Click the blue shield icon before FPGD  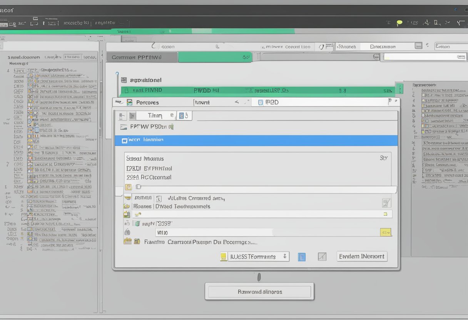coord(260,102)
